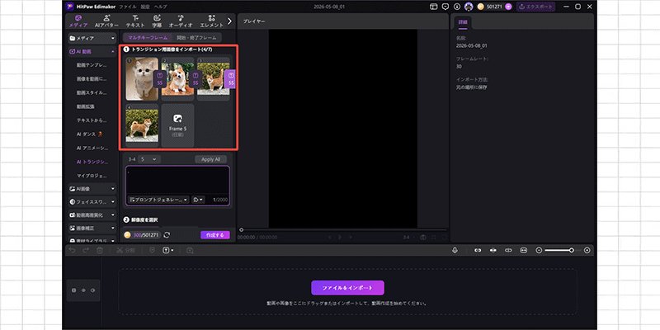Select テキストから... sidebar item
660x330 pixels.
92,120
